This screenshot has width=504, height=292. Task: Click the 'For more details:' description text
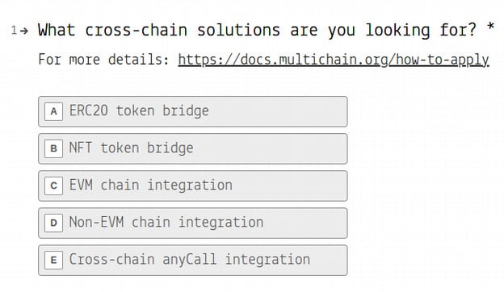[104, 60]
